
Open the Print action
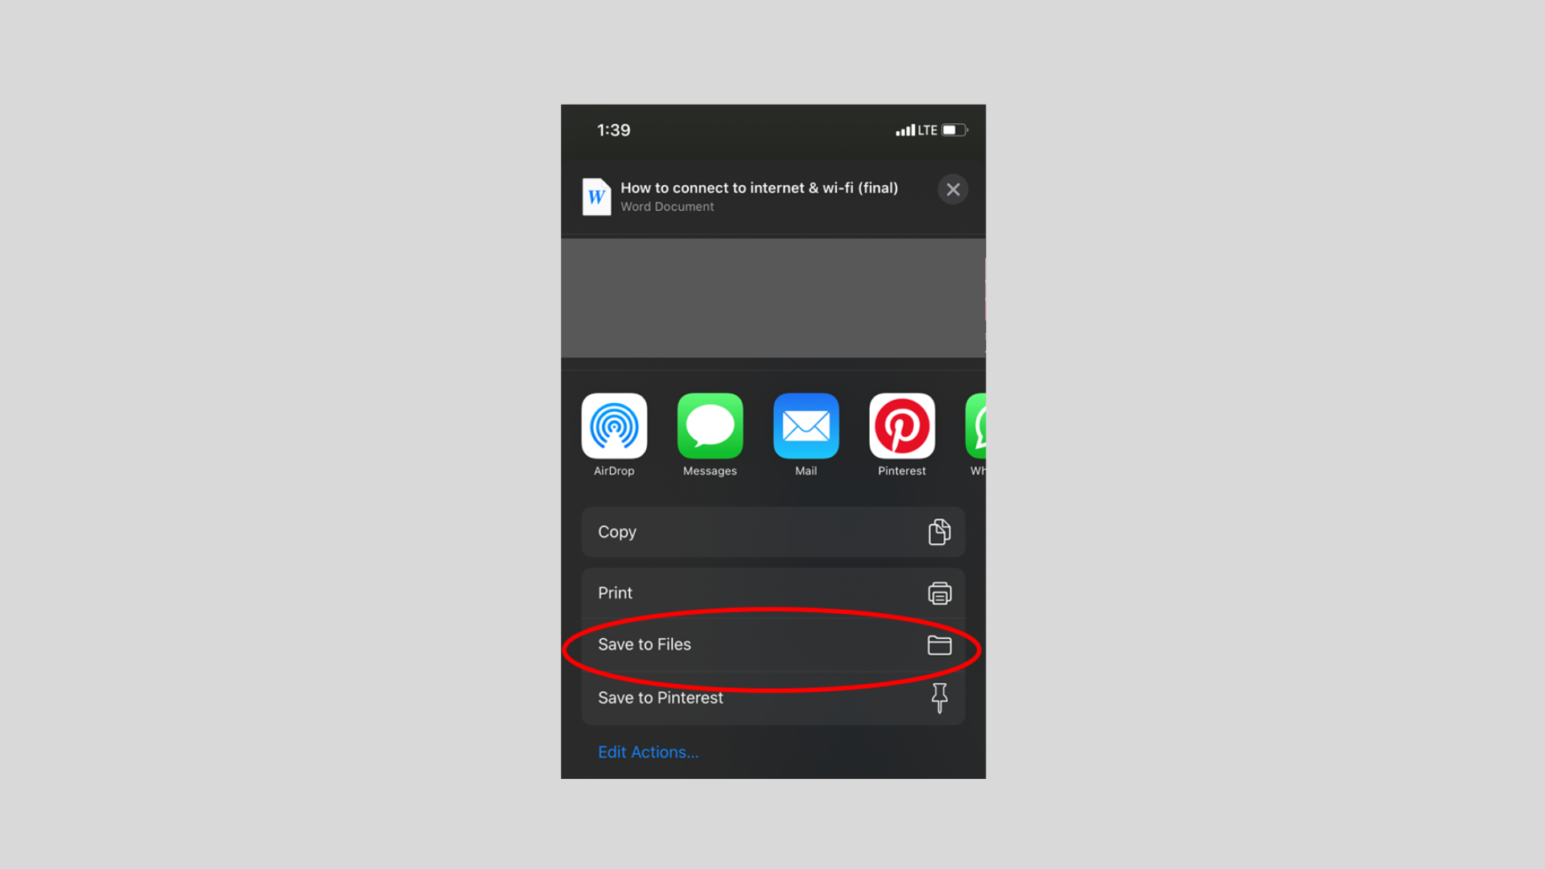(x=772, y=592)
